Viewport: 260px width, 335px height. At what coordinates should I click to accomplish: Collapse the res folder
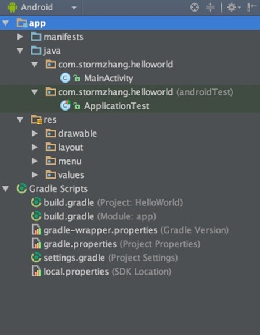coord(20,120)
